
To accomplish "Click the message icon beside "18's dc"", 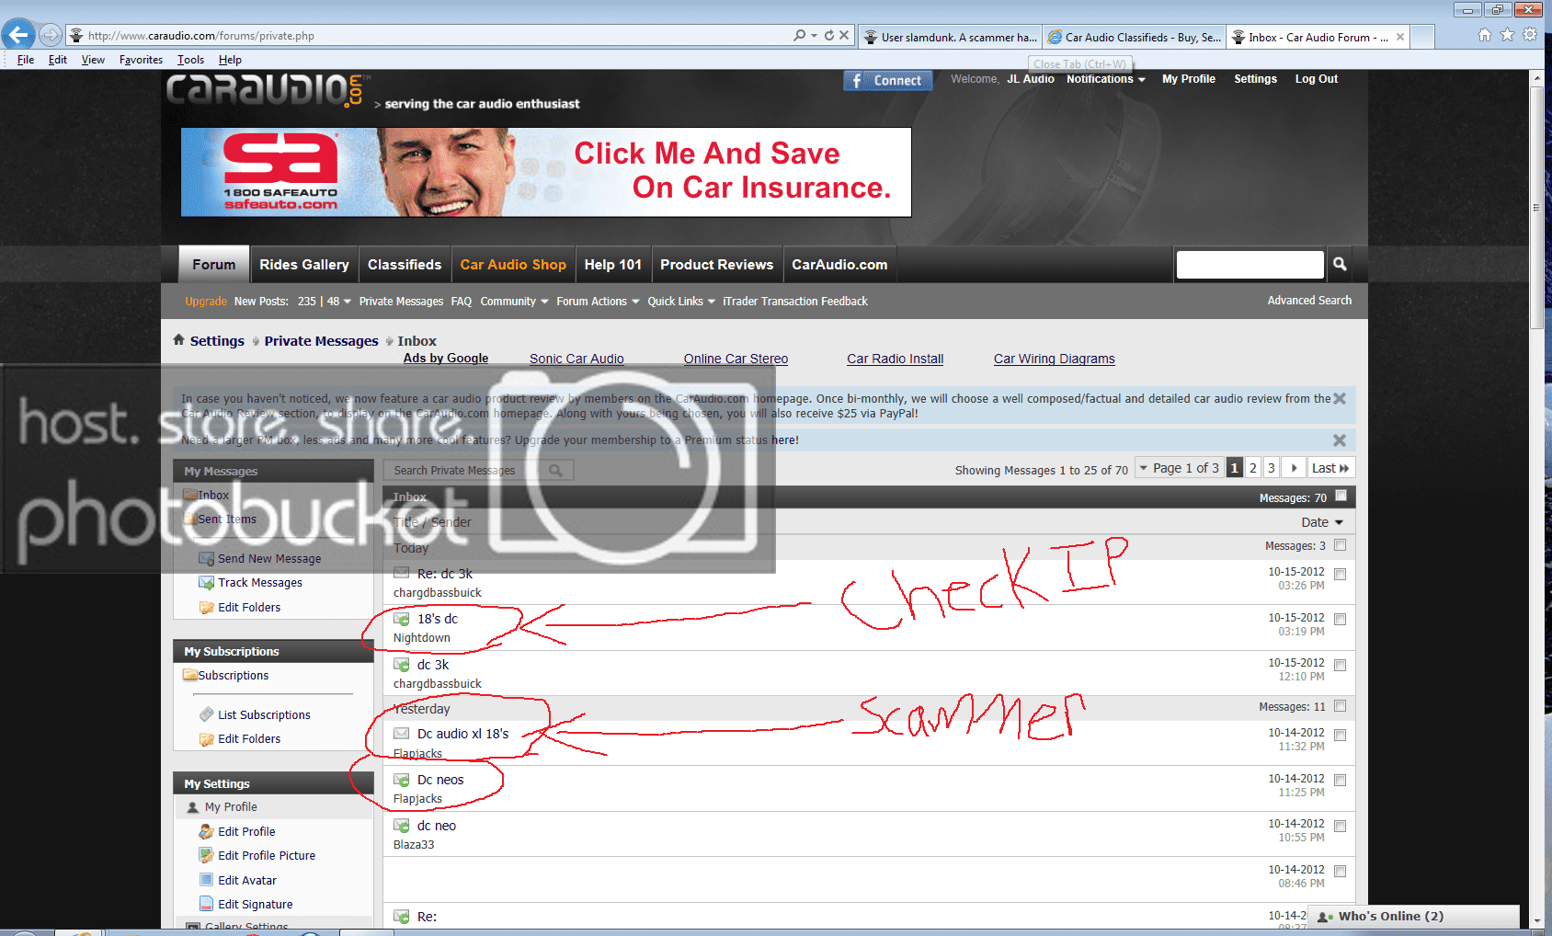I will click(x=402, y=619).
